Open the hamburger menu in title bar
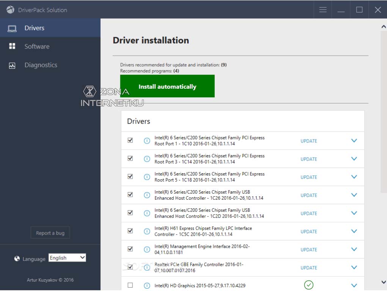Viewport: 387px width, 291px height. coord(322,9)
